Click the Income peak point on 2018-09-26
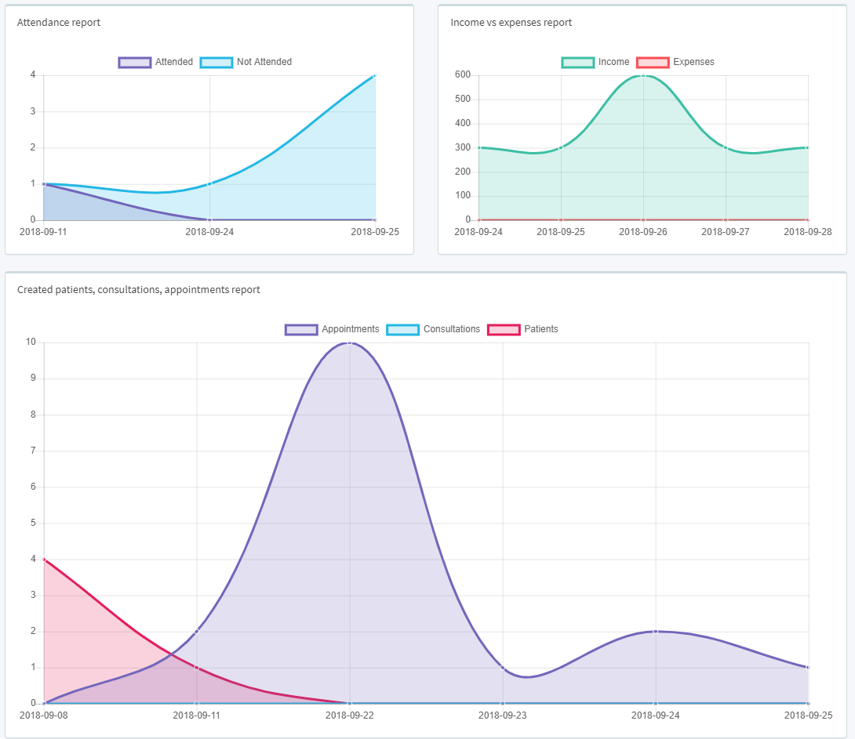The width and height of the screenshot is (855, 739). (643, 75)
